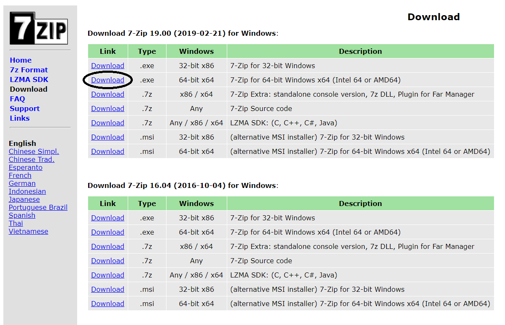Choose the French language link
The width and height of the screenshot is (505, 325).
20,175
